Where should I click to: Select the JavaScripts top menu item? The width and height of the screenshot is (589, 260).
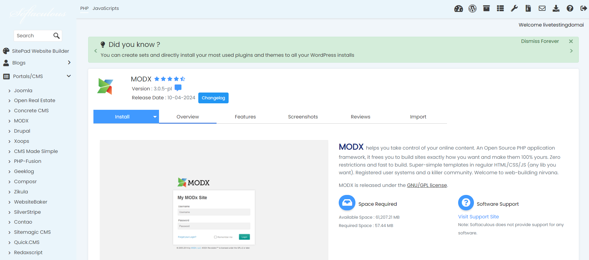coord(106,8)
